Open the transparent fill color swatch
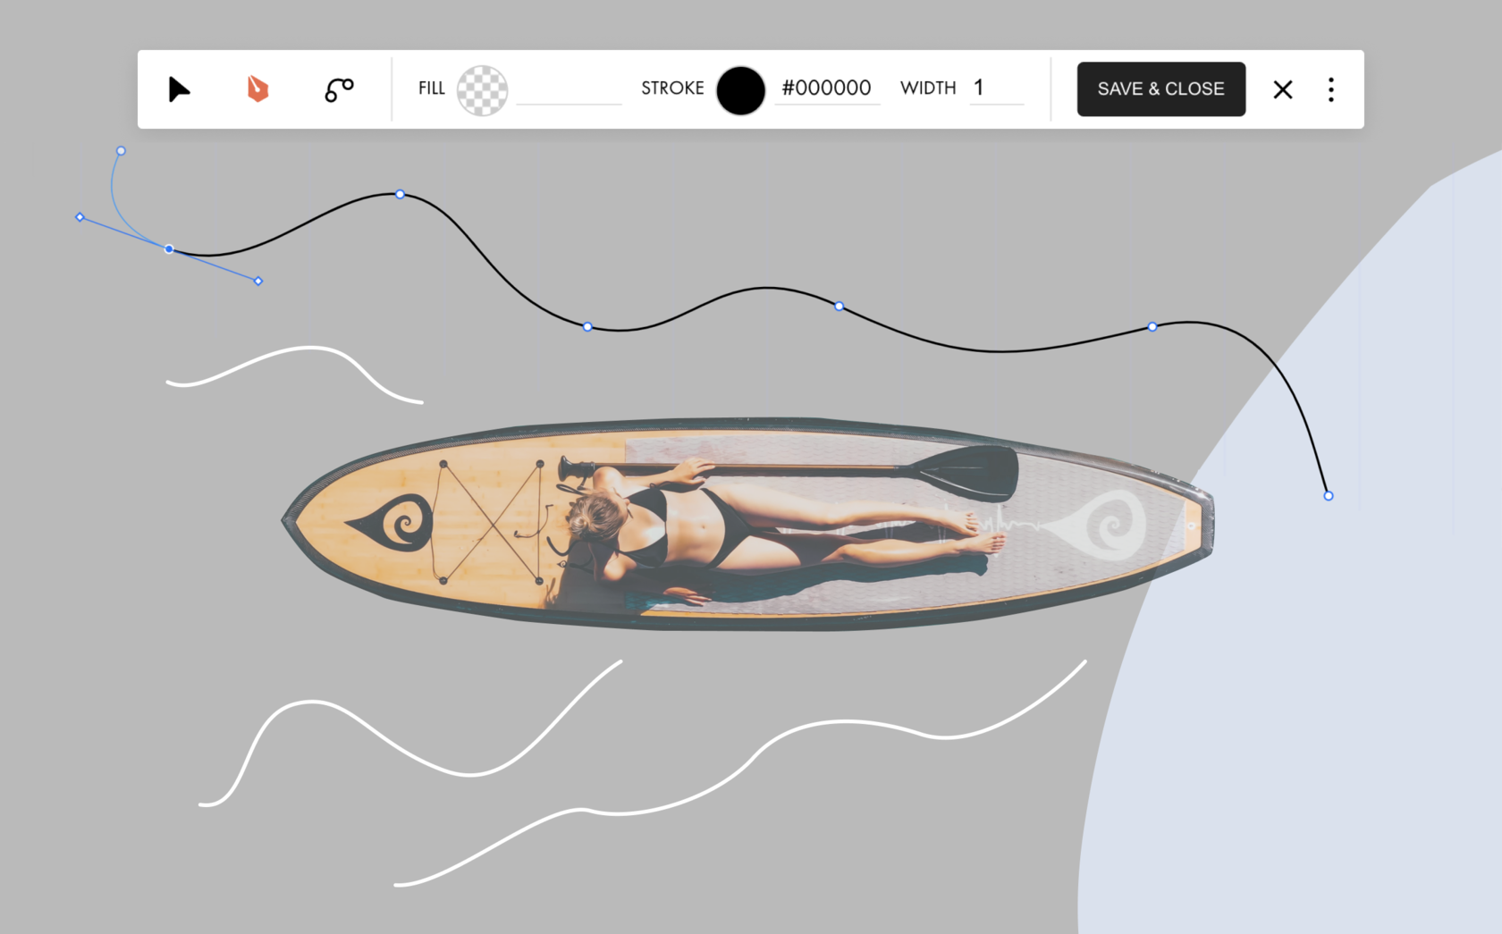1502x934 pixels. pyautogui.click(x=482, y=90)
